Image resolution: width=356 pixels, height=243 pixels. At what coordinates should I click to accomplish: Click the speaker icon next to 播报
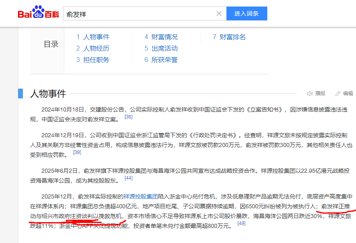tap(310, 94)
